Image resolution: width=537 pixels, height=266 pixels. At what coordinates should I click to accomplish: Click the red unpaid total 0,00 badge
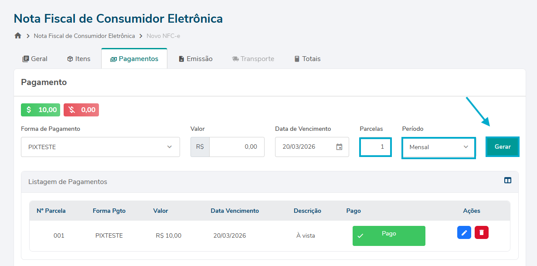click(81, 110)
